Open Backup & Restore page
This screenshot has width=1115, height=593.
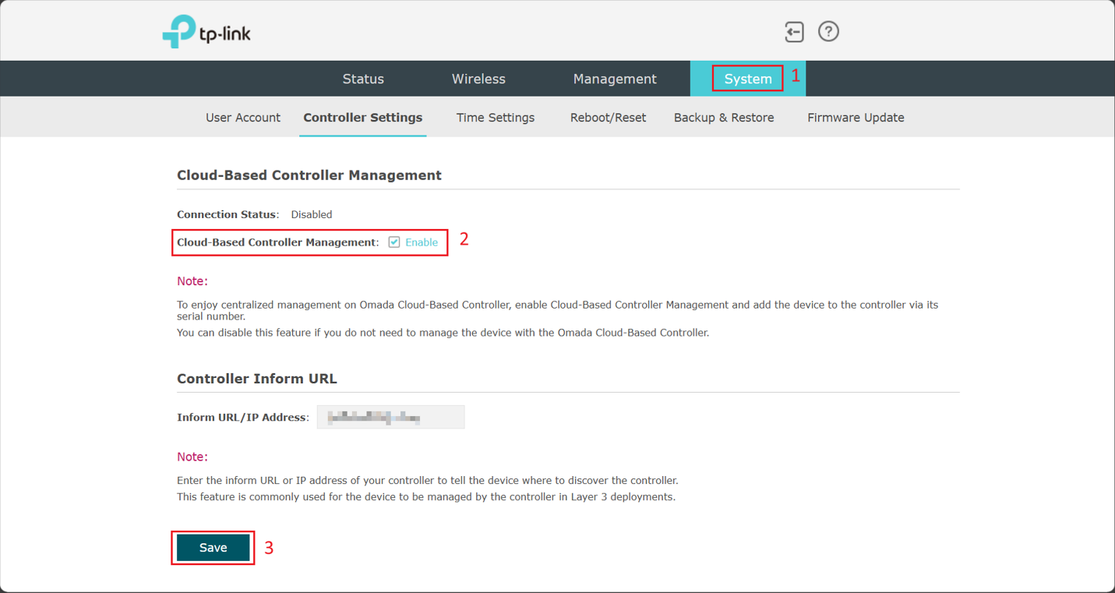[724, 118]
